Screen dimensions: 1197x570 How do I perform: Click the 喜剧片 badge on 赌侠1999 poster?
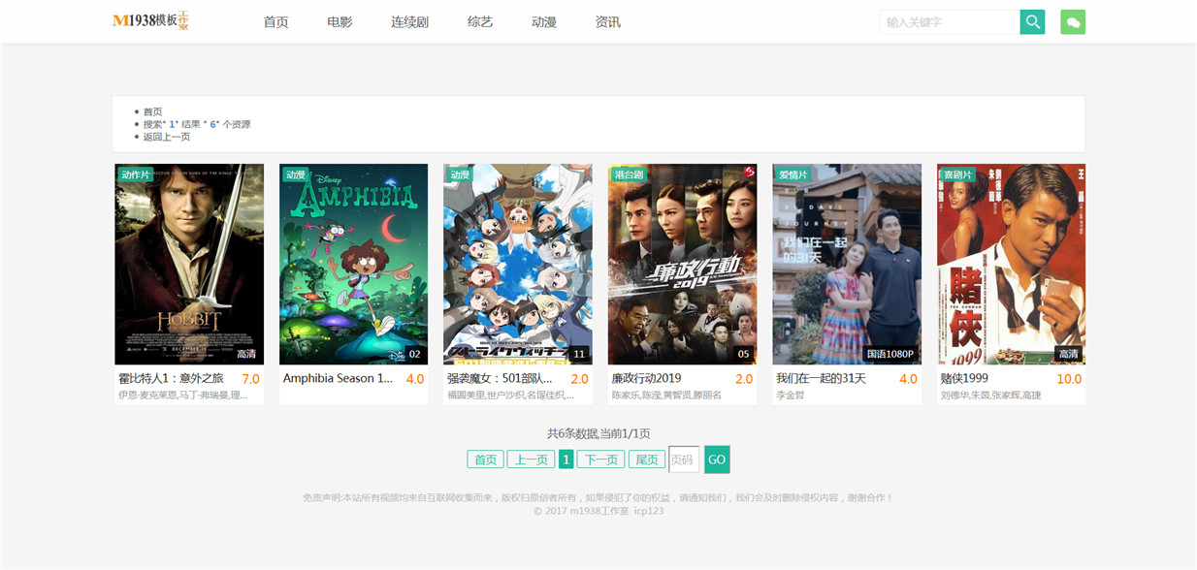[957, 174]
